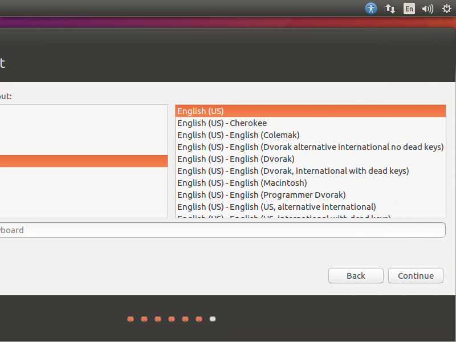Image resolution: width=456 pixels, height=342 pixels.
Task: Open the accessibility menu icon
Action: (x=371, y=9)
